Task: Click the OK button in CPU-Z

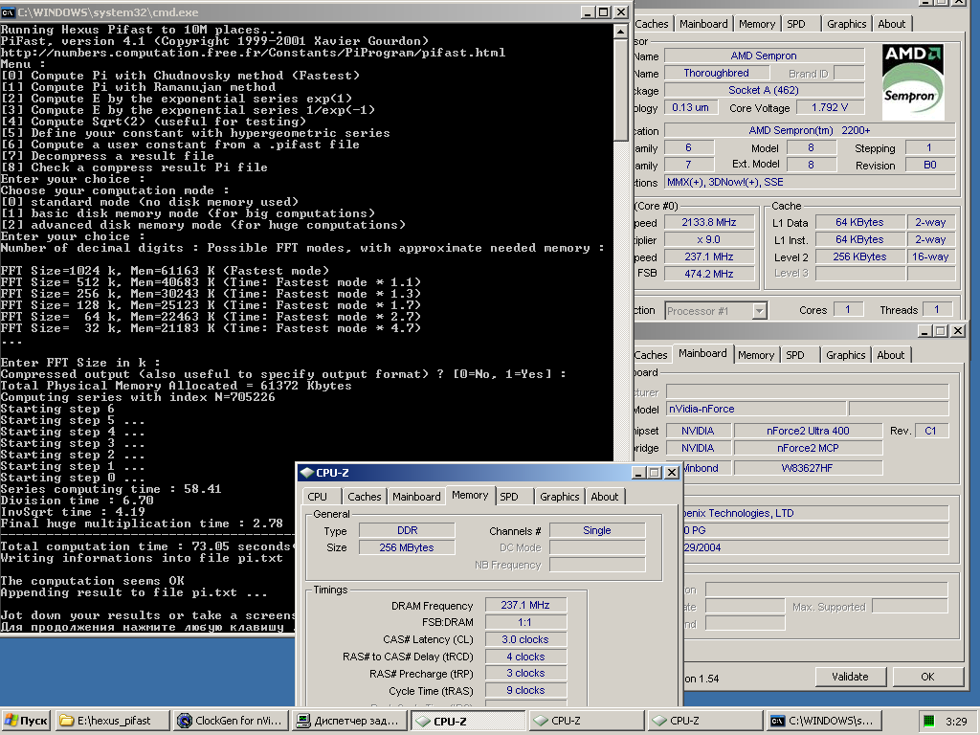Action: [x=927, y=677]
